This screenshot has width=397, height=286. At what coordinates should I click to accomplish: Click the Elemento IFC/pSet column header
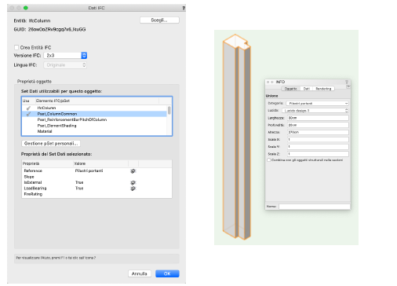tap(97, 101)
